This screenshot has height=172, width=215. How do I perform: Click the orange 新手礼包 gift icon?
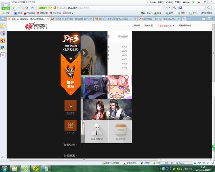(x=71, y=125)
